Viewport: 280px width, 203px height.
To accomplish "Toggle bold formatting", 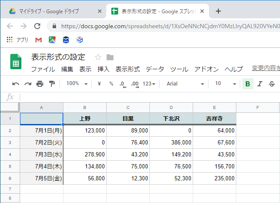I will click(x=248, y=84).
